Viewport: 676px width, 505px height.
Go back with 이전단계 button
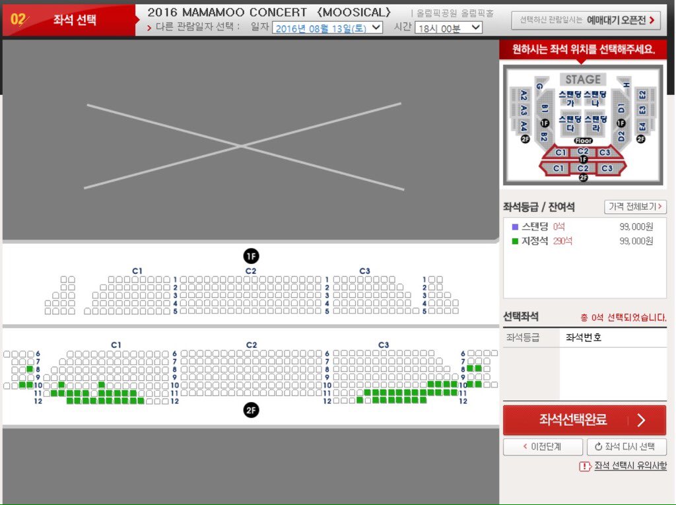click(543, 447)
